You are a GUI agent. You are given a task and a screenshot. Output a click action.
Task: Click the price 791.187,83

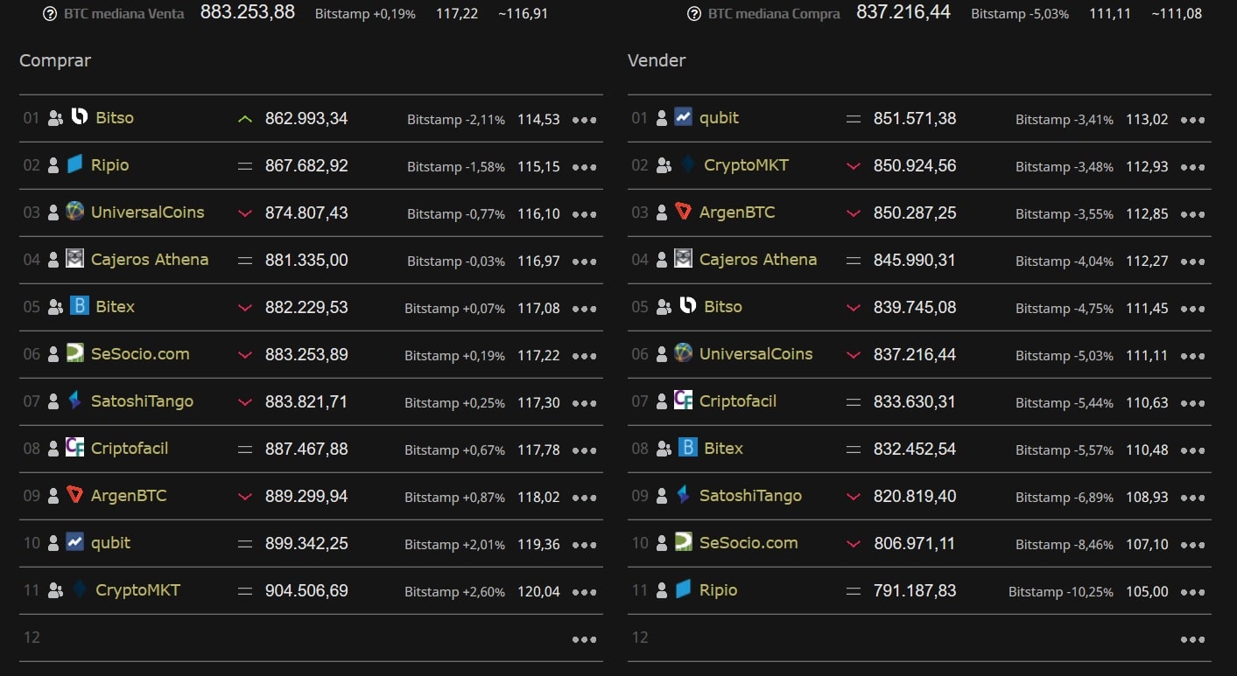[x=915, y=590]
